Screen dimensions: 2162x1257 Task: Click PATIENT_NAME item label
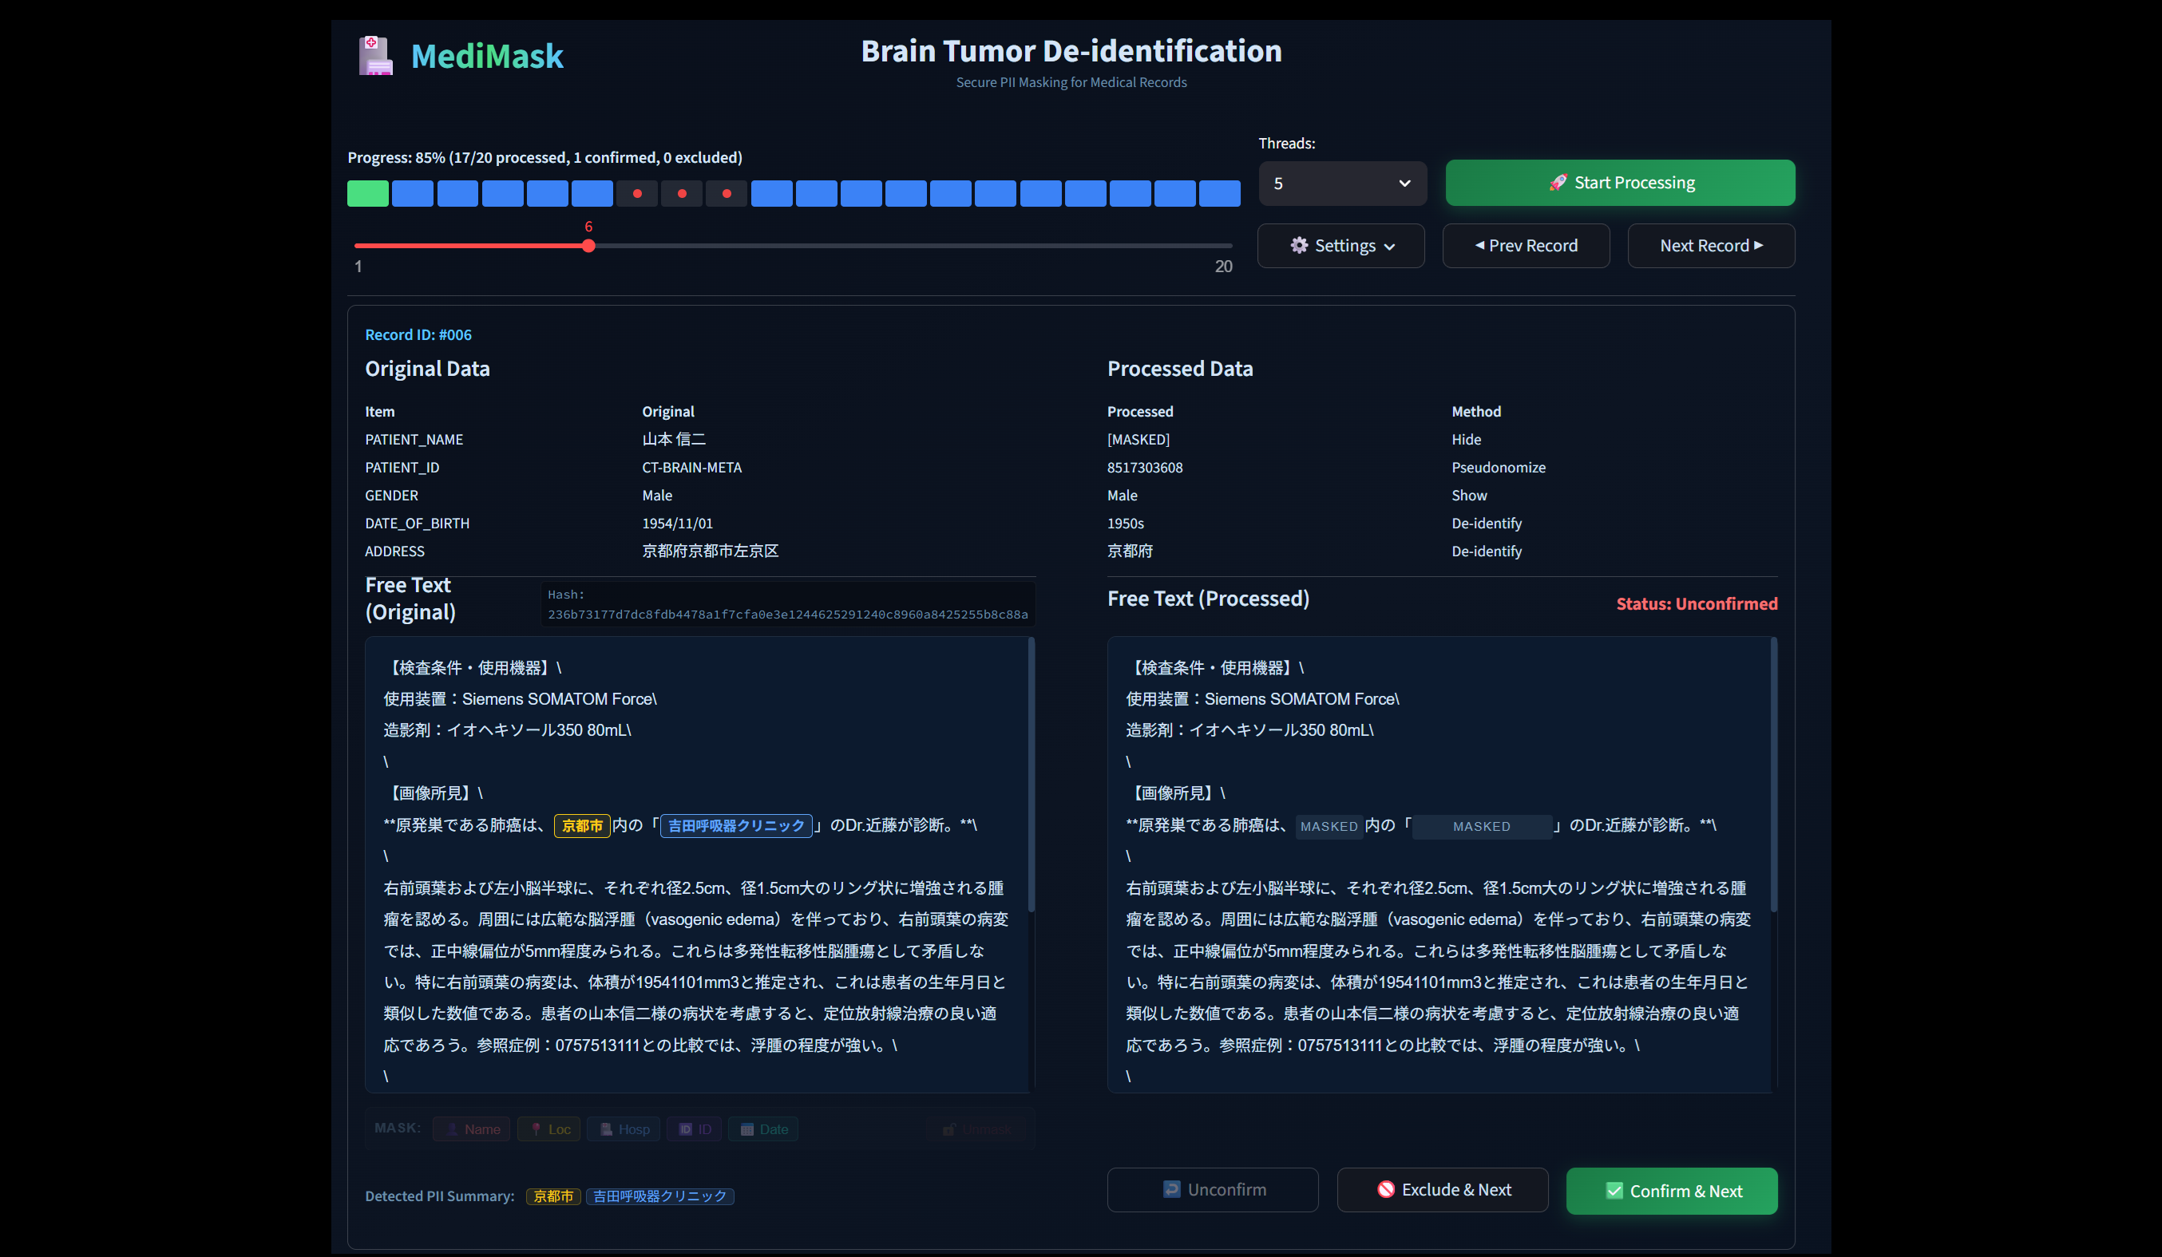click(414, 439)
